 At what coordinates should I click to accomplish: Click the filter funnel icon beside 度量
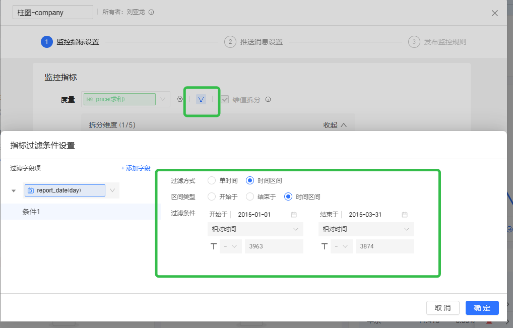pos(201,99)
